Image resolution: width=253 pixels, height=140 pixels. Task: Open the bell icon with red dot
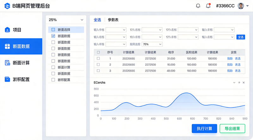tap(208, 6)
